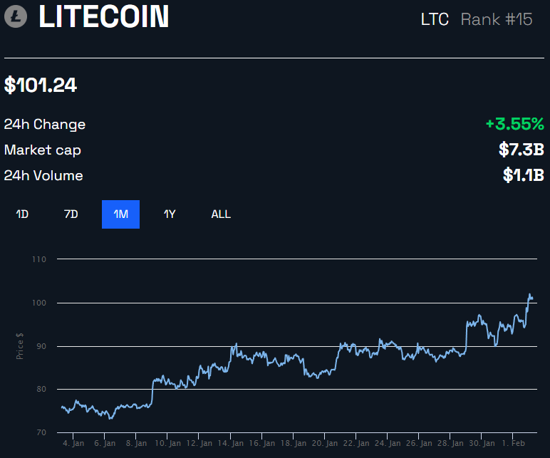Screen dimensions: 550x458
Task: Click the 14. Jan date axis label
Action: point(232,443)
